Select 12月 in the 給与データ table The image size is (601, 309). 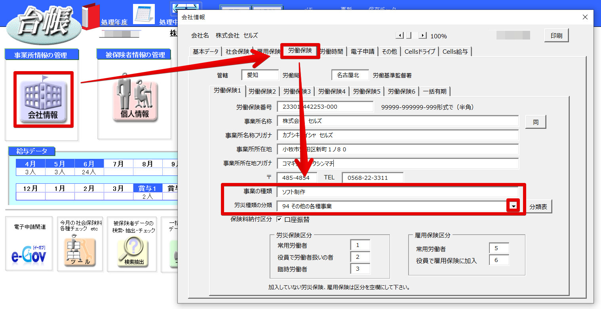click(30, 188)
